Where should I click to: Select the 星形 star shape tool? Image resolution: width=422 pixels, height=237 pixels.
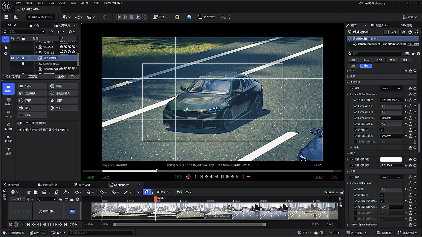click(x=63, y=100)
